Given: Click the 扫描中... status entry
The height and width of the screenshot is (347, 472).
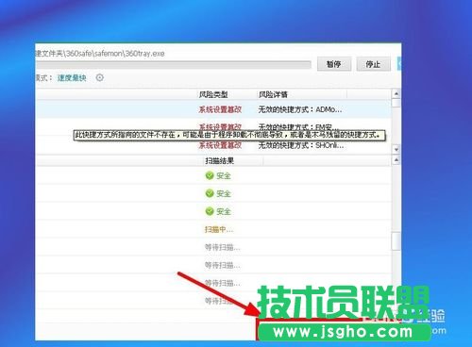Looking at the screenshot, I should coord(219,229).
